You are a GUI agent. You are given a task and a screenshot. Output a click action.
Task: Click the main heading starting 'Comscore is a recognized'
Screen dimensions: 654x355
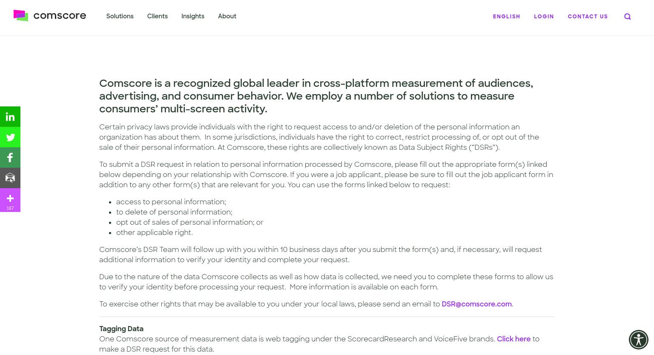click(316, 96)
